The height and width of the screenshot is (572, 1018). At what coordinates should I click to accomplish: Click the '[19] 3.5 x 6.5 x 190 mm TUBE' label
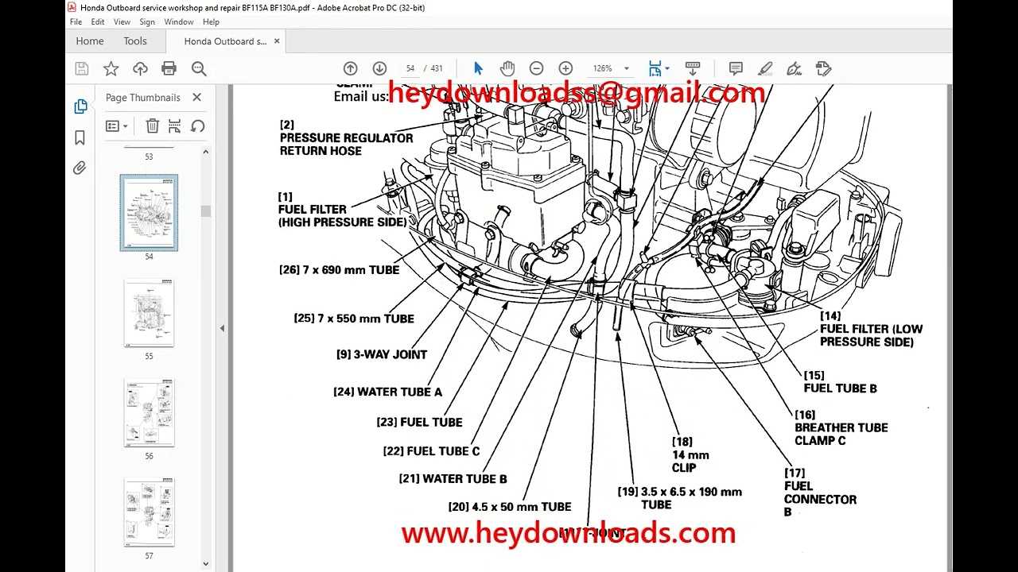click(x=680, y=498)
